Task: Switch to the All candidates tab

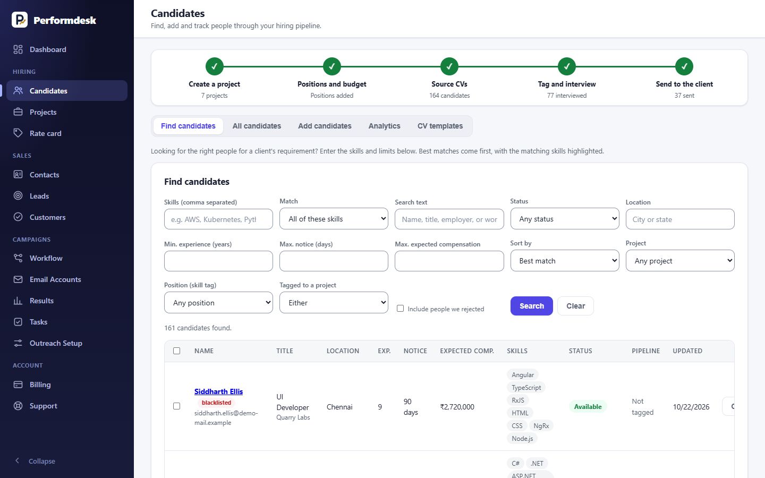Action: (257, 126)
